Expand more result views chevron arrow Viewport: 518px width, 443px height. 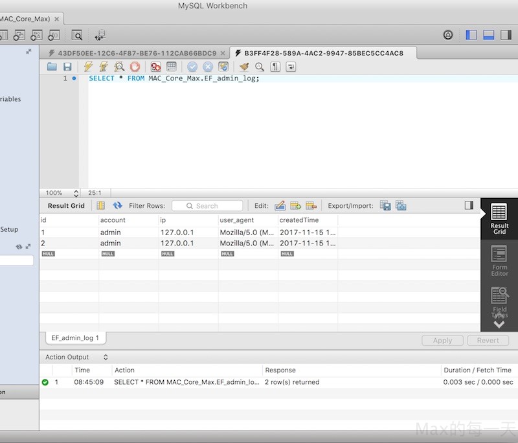499,324
